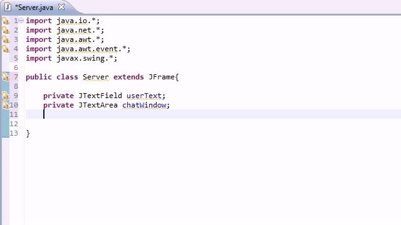Place cursor in the highlighted line 11
Viewport: 401px width, 225px height.
pyautogui.click(x=213, y=114)
